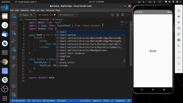Open the Help menu
The height and width of the screenshot is (103, 183).
click(58, 10)
